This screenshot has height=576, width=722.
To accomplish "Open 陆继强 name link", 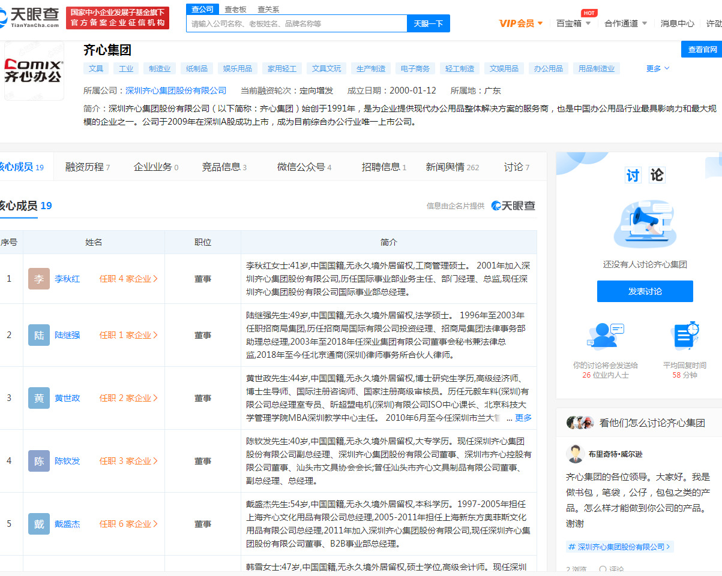I will 67,335.
